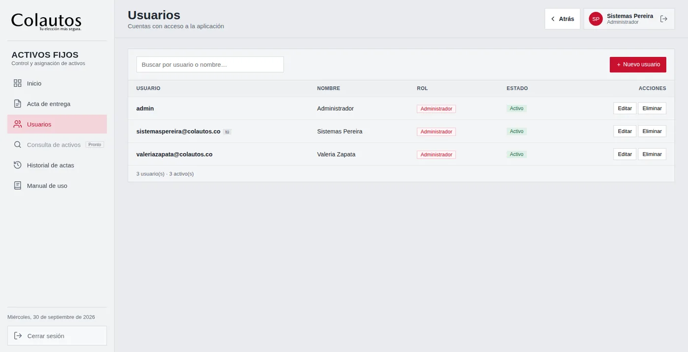Click the ACTIVOS FIJOS heading
Image resolution: width=688 pixels, height=352 pixels.
[45, 55]
